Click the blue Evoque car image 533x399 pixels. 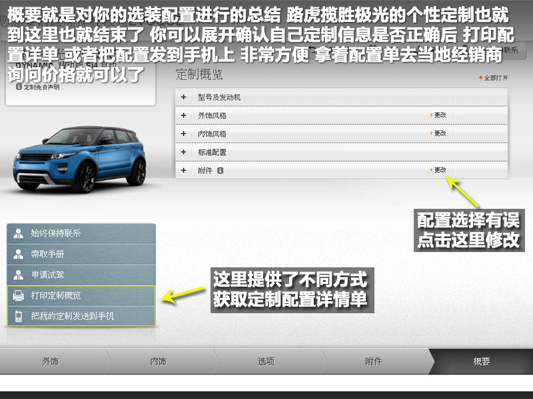click(80, 159)
